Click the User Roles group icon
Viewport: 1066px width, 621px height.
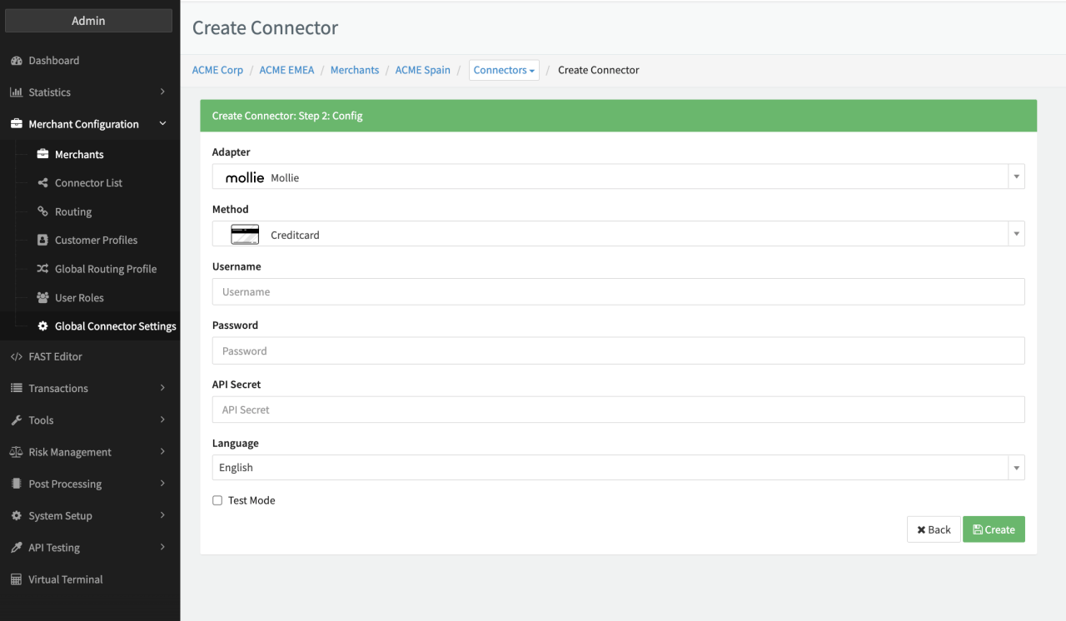43,298
